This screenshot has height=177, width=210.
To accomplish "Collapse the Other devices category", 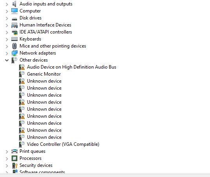I will (x=7, y=60).
